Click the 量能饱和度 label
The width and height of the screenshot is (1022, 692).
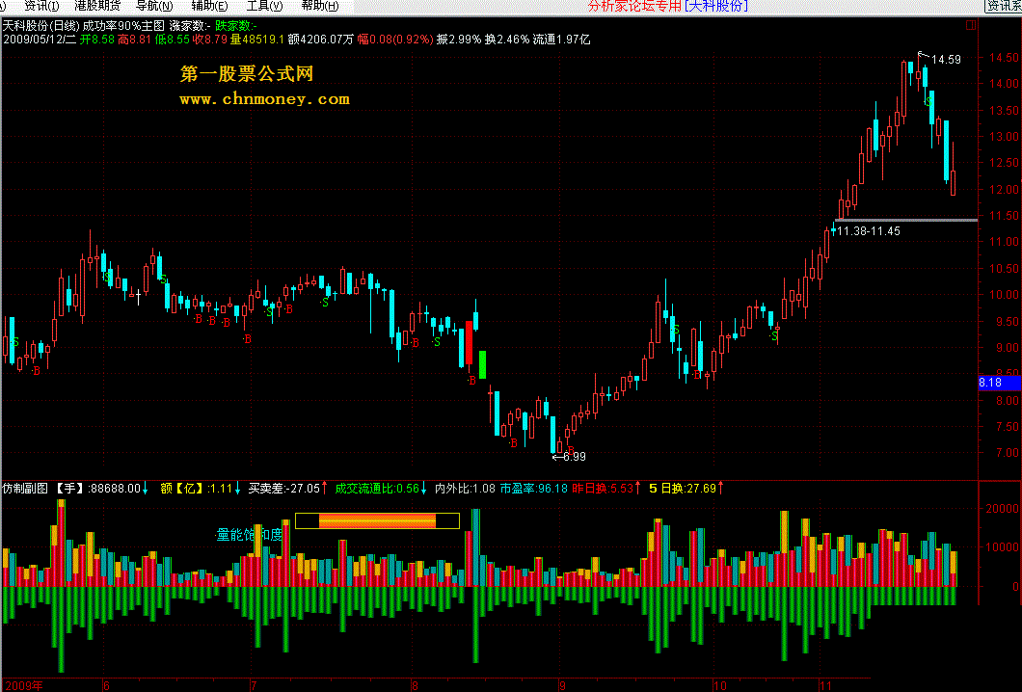pos(250,535)
